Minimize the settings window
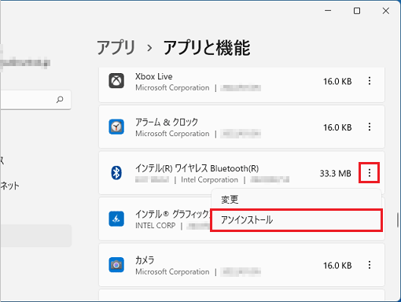The width and height of the screenshot is (401, 302). [328, 11]
